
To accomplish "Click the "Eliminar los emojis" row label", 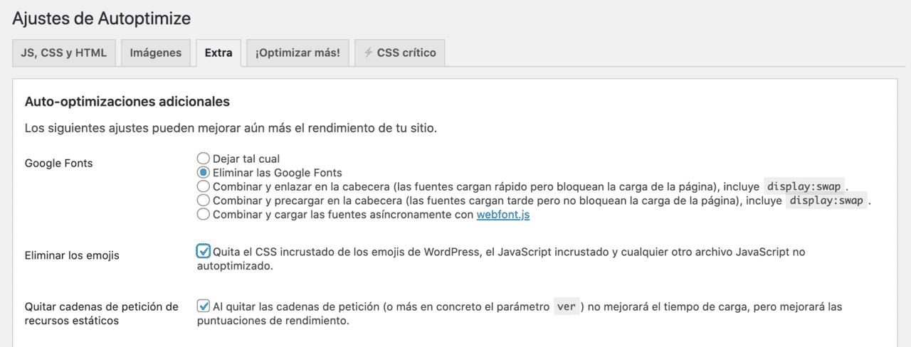I will pyautogui.click(x=72, y=255).
